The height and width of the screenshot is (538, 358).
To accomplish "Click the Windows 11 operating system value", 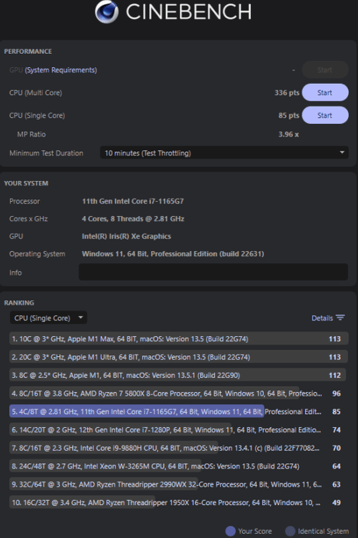I will [x=173, y=254].
